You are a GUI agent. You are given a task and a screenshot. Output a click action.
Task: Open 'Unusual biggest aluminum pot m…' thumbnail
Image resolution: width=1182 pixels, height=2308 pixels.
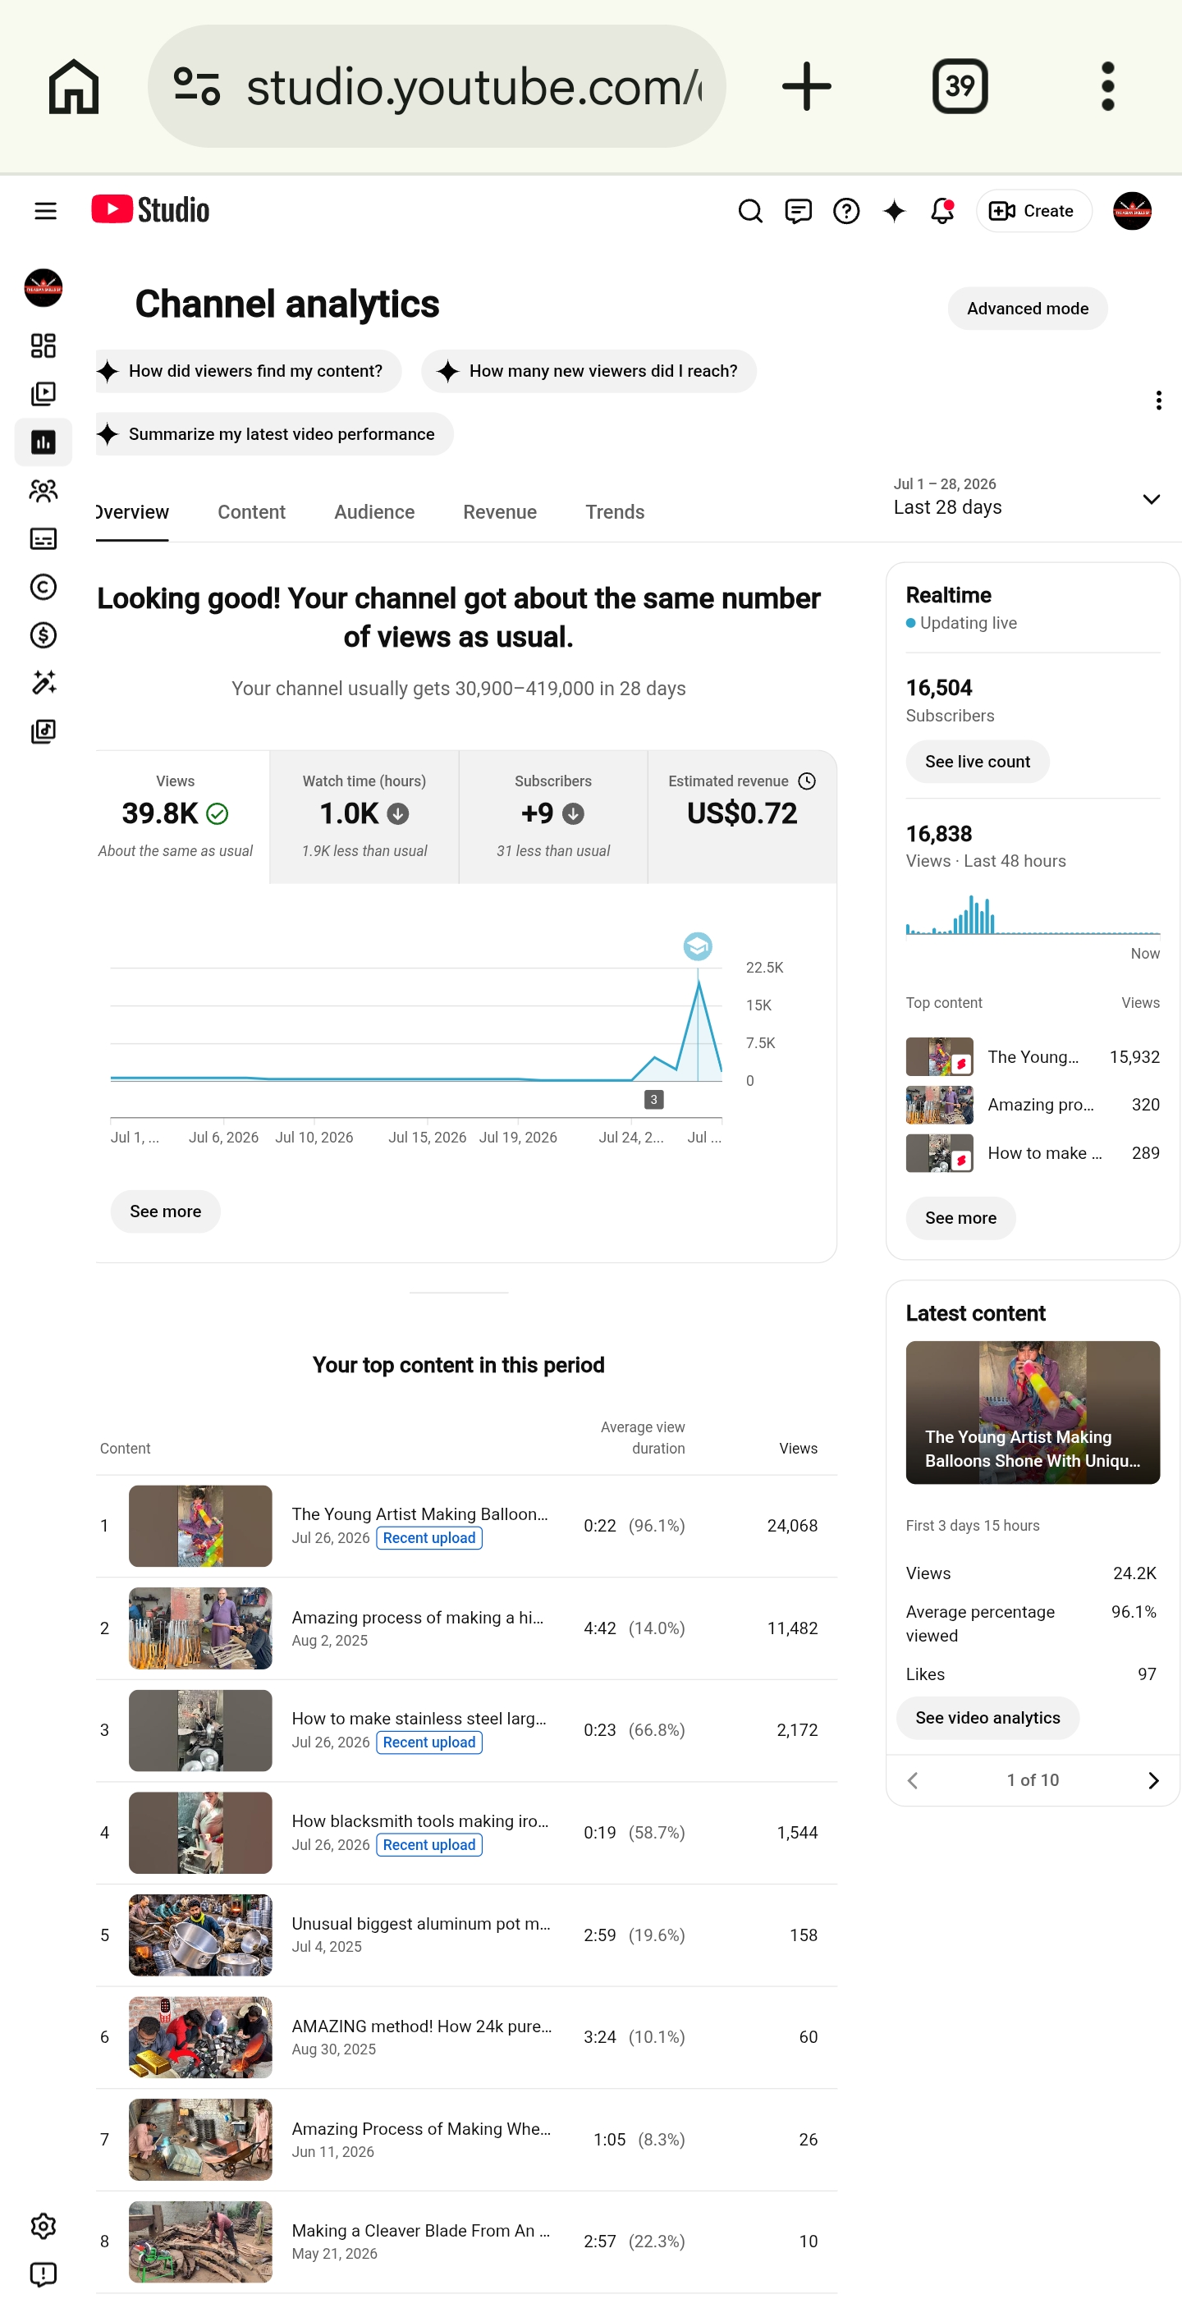199,1935
